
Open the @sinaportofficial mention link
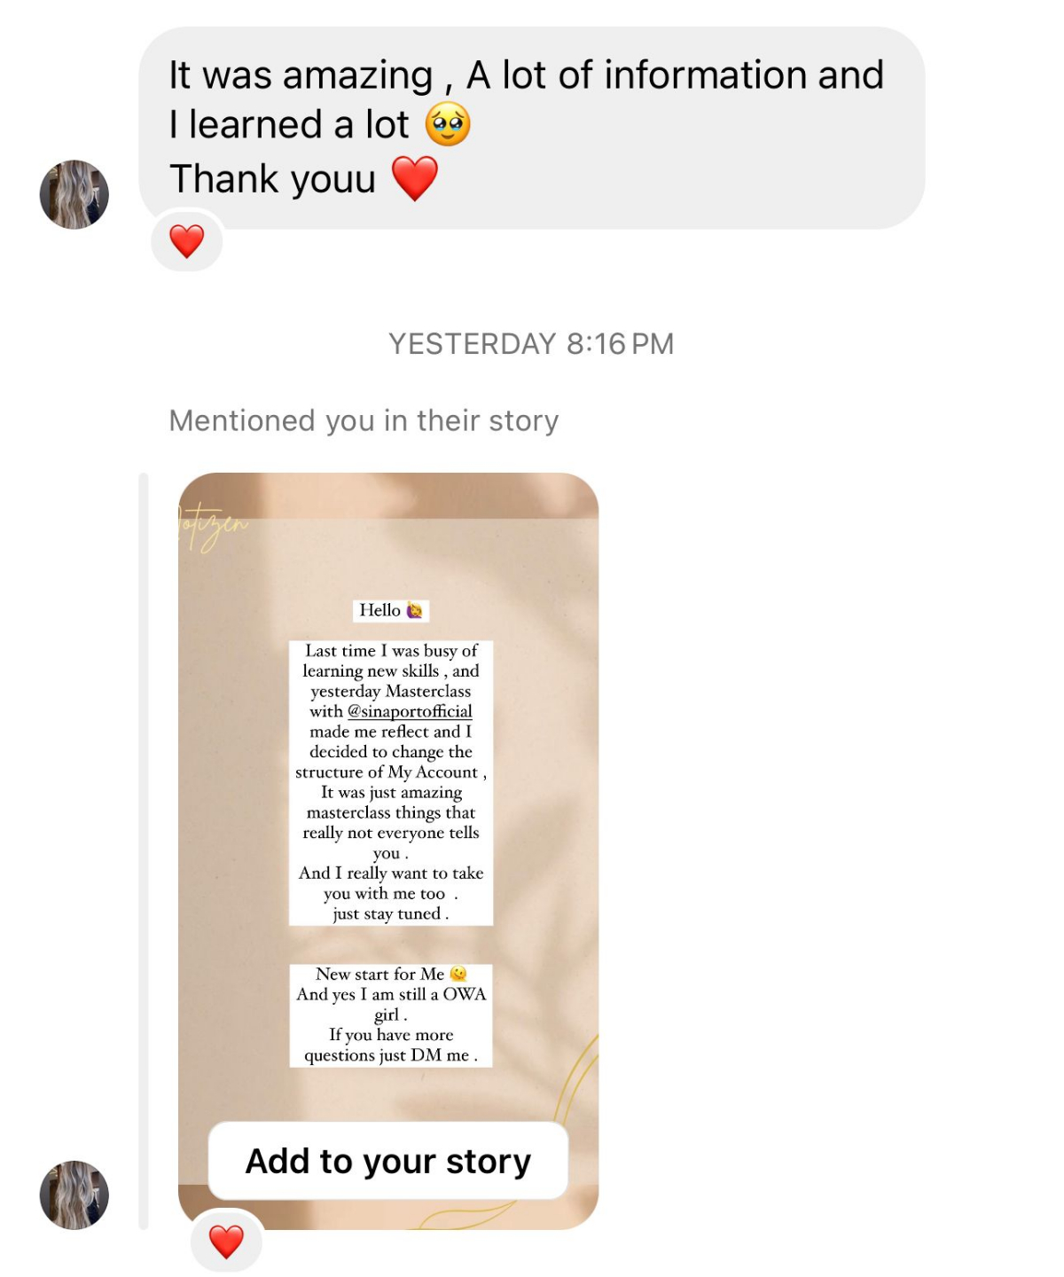[410, 711]
